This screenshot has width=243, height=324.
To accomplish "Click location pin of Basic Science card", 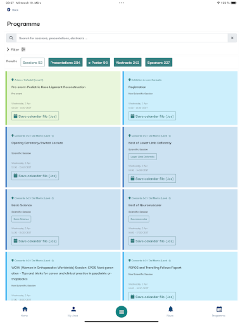I will coord(13,198).
